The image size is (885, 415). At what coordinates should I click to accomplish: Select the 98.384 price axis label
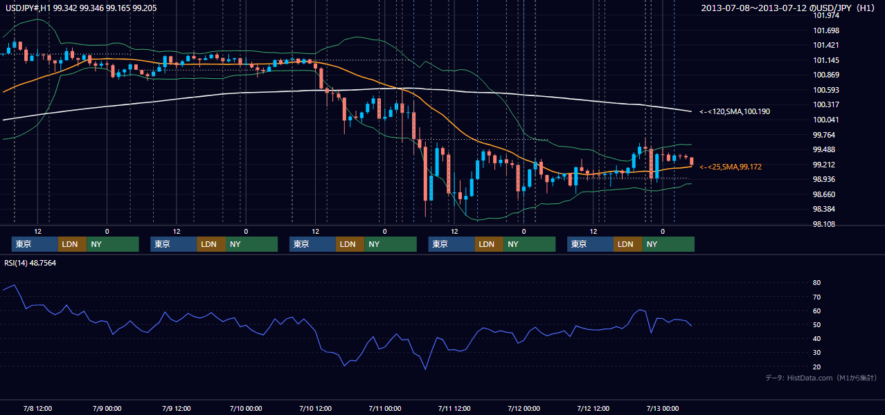tap(823, 209)
